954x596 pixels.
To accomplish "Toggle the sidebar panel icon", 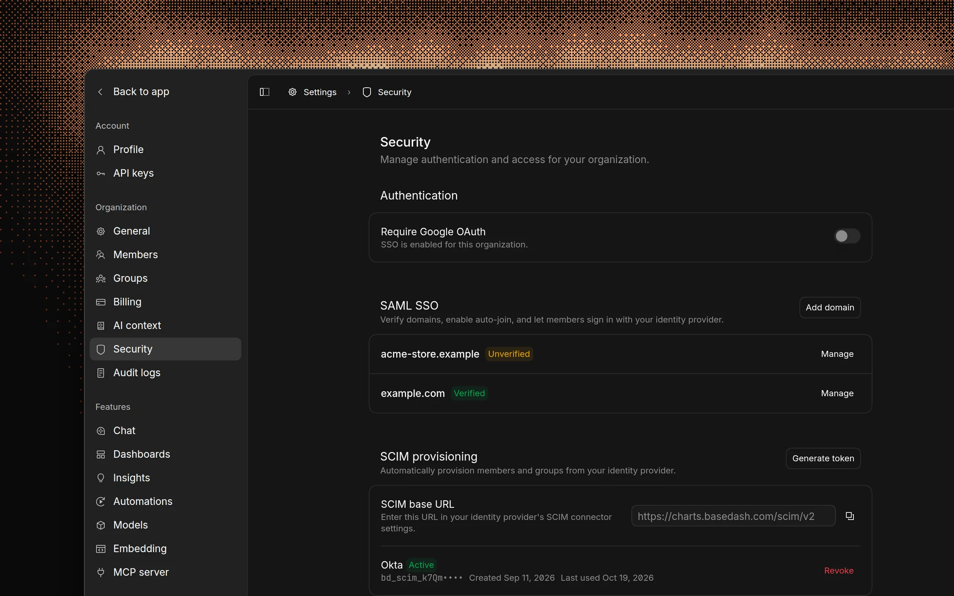I will [x=265, y=92].
